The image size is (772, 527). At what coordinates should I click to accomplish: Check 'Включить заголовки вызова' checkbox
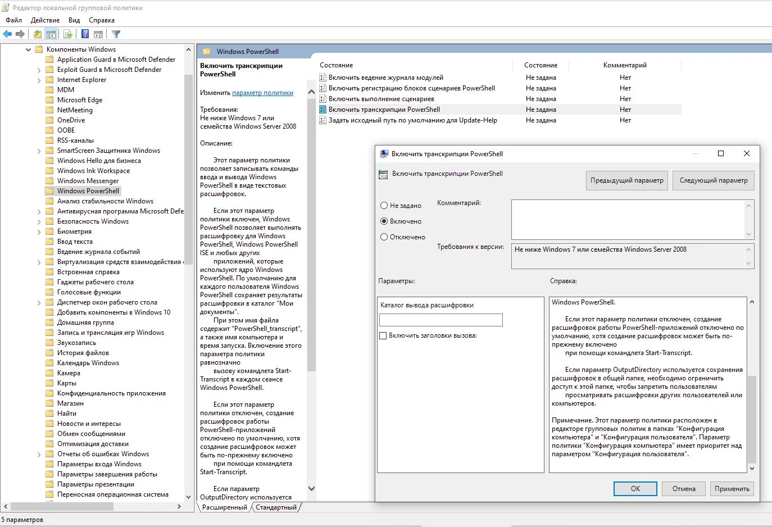[383, 335]
